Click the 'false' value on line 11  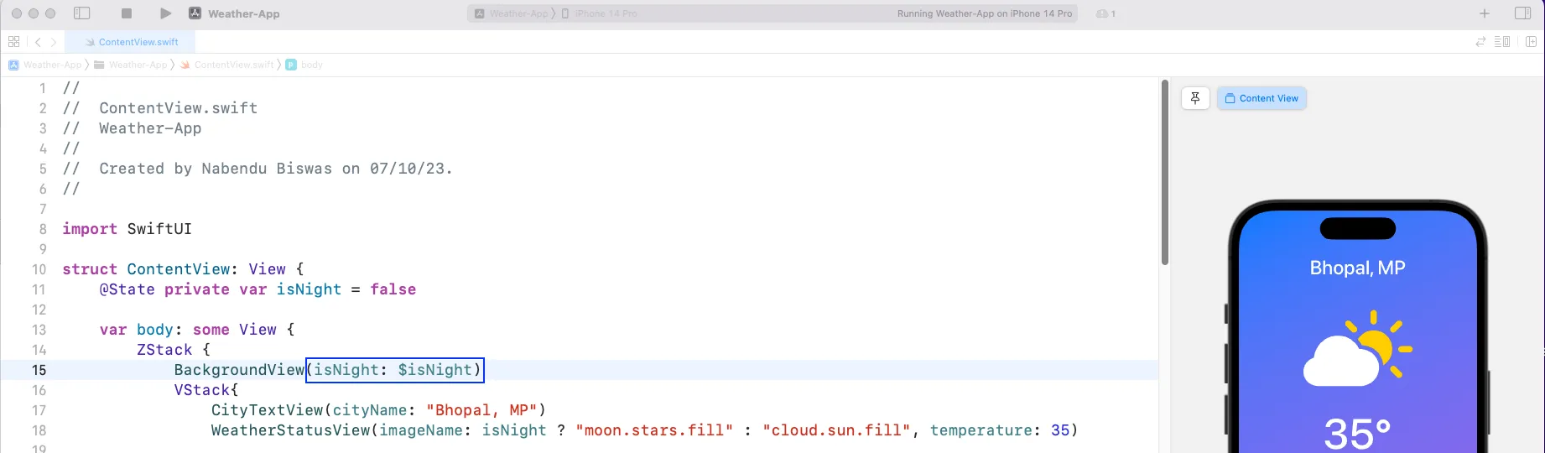[x=393, y=289]
